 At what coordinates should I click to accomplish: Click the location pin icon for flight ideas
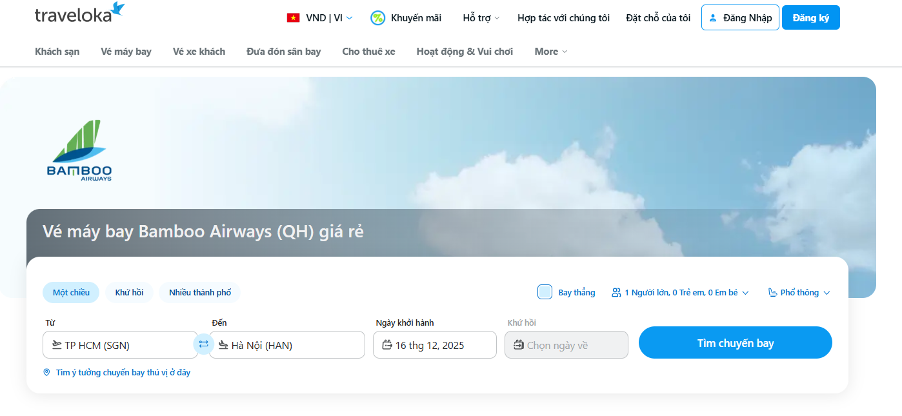tap(46, 373)
